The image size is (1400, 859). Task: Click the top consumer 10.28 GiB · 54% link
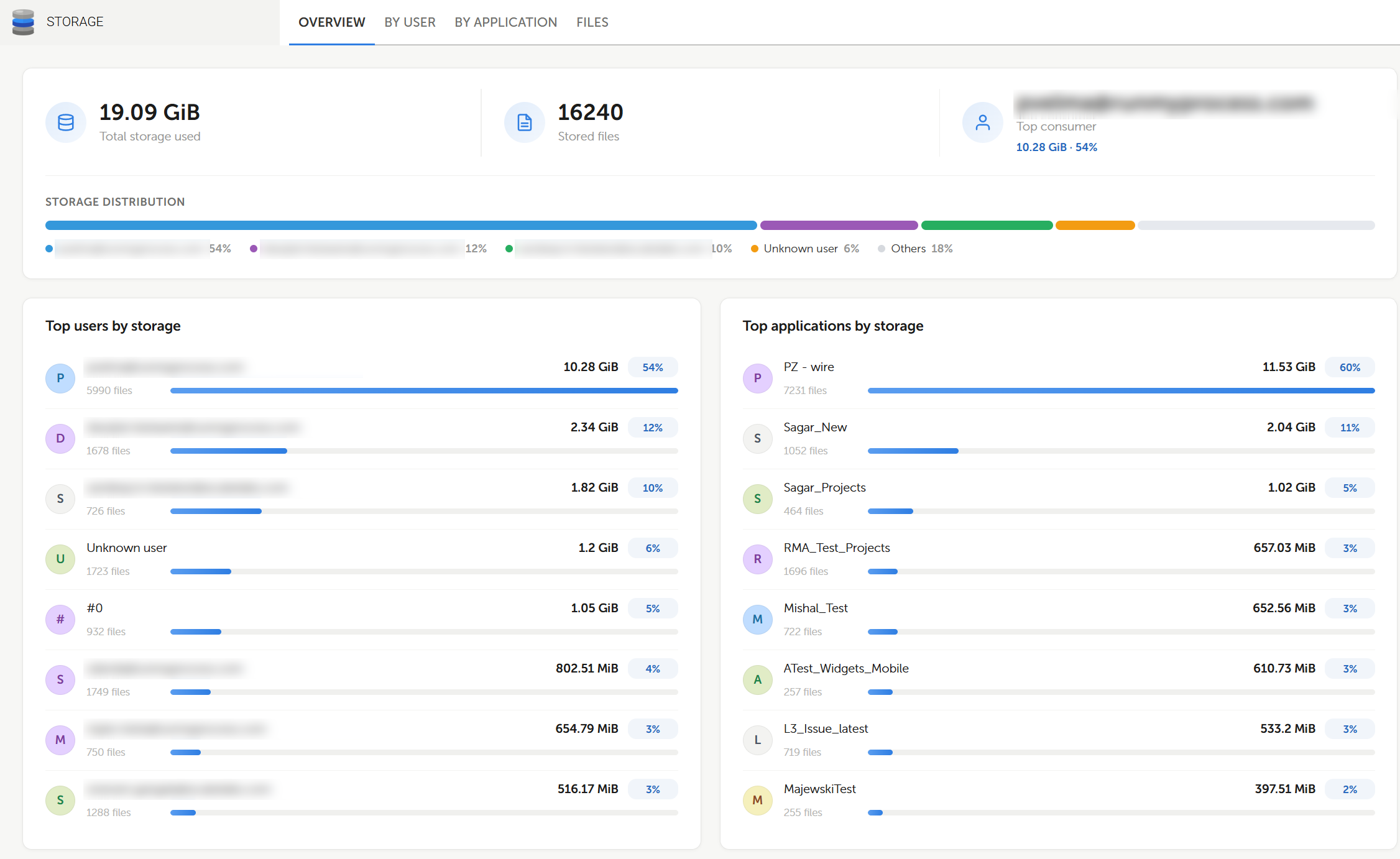[1056, 147]
